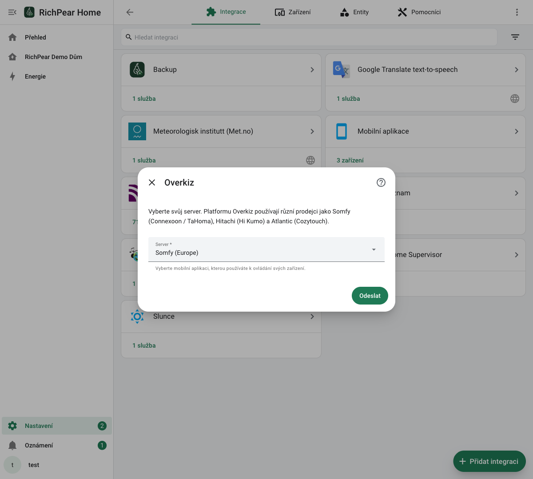Click the Backup card title
533x479 pixels.
point(165,70)
